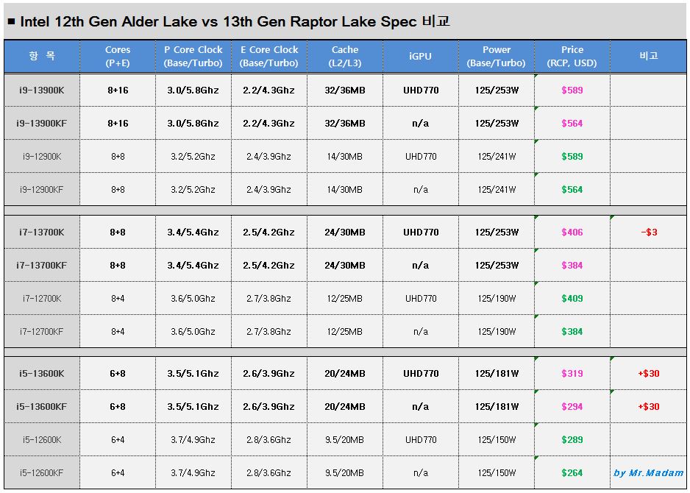Click the i5-13600KF model cell
This screenshot has height=493, width=690.
[42, 406]
